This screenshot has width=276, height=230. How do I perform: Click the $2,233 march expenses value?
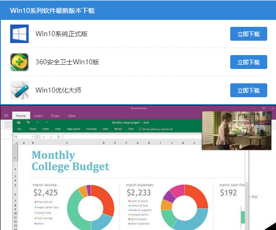pos(139,193)
